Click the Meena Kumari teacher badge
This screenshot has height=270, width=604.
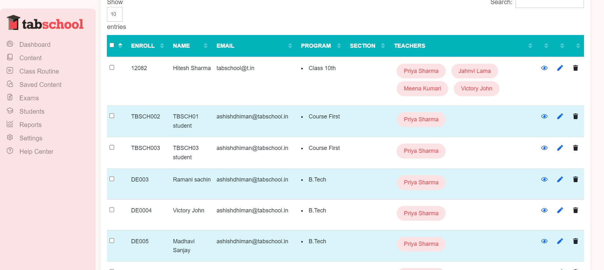[422, 89]
